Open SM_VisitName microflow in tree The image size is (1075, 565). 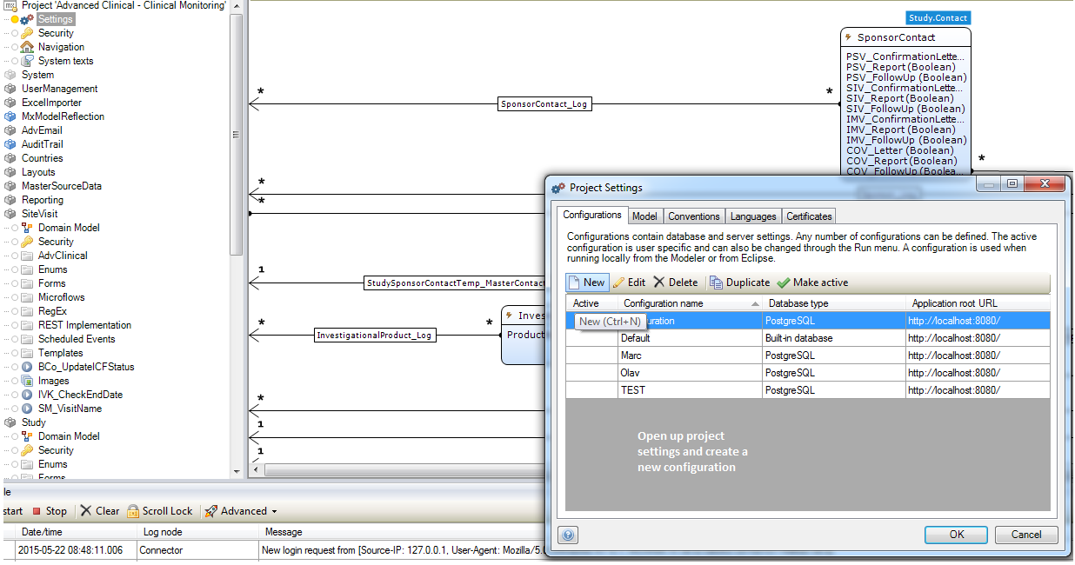tap(70, 409)
